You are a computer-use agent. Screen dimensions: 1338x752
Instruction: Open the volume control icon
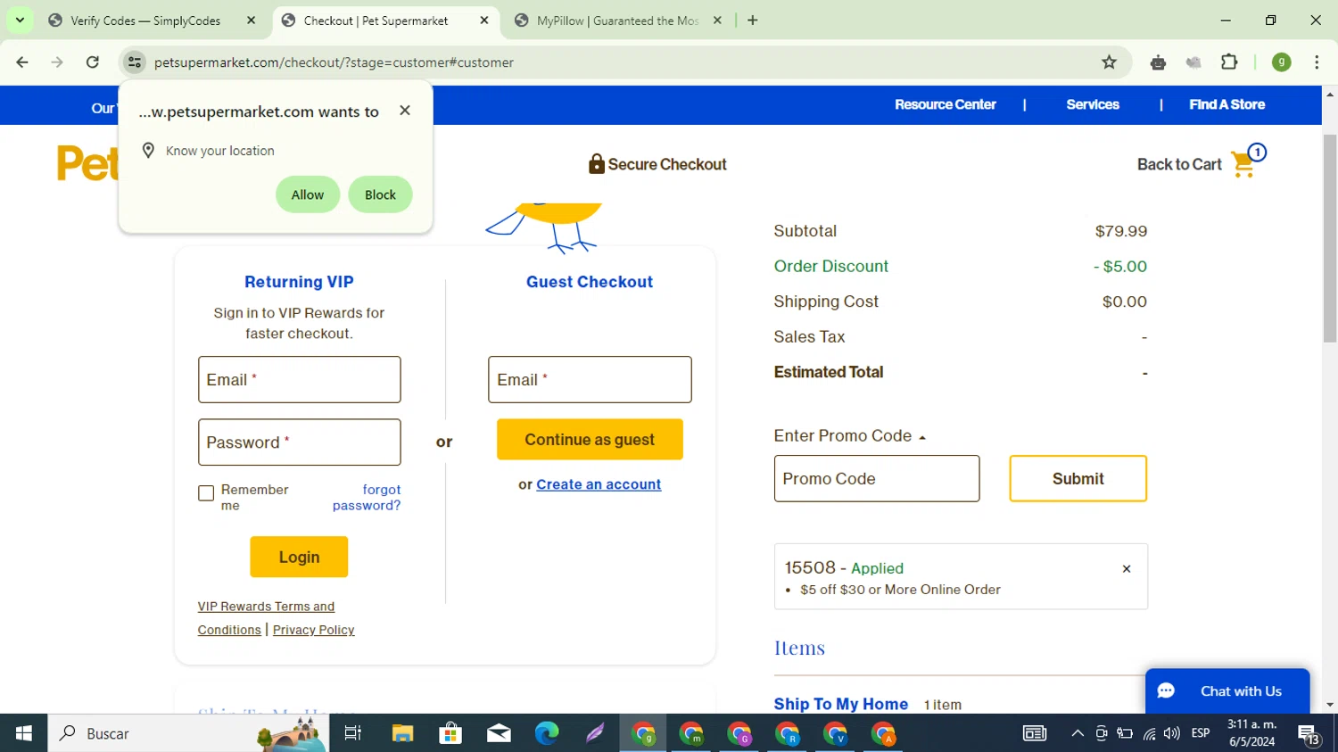1172,733
